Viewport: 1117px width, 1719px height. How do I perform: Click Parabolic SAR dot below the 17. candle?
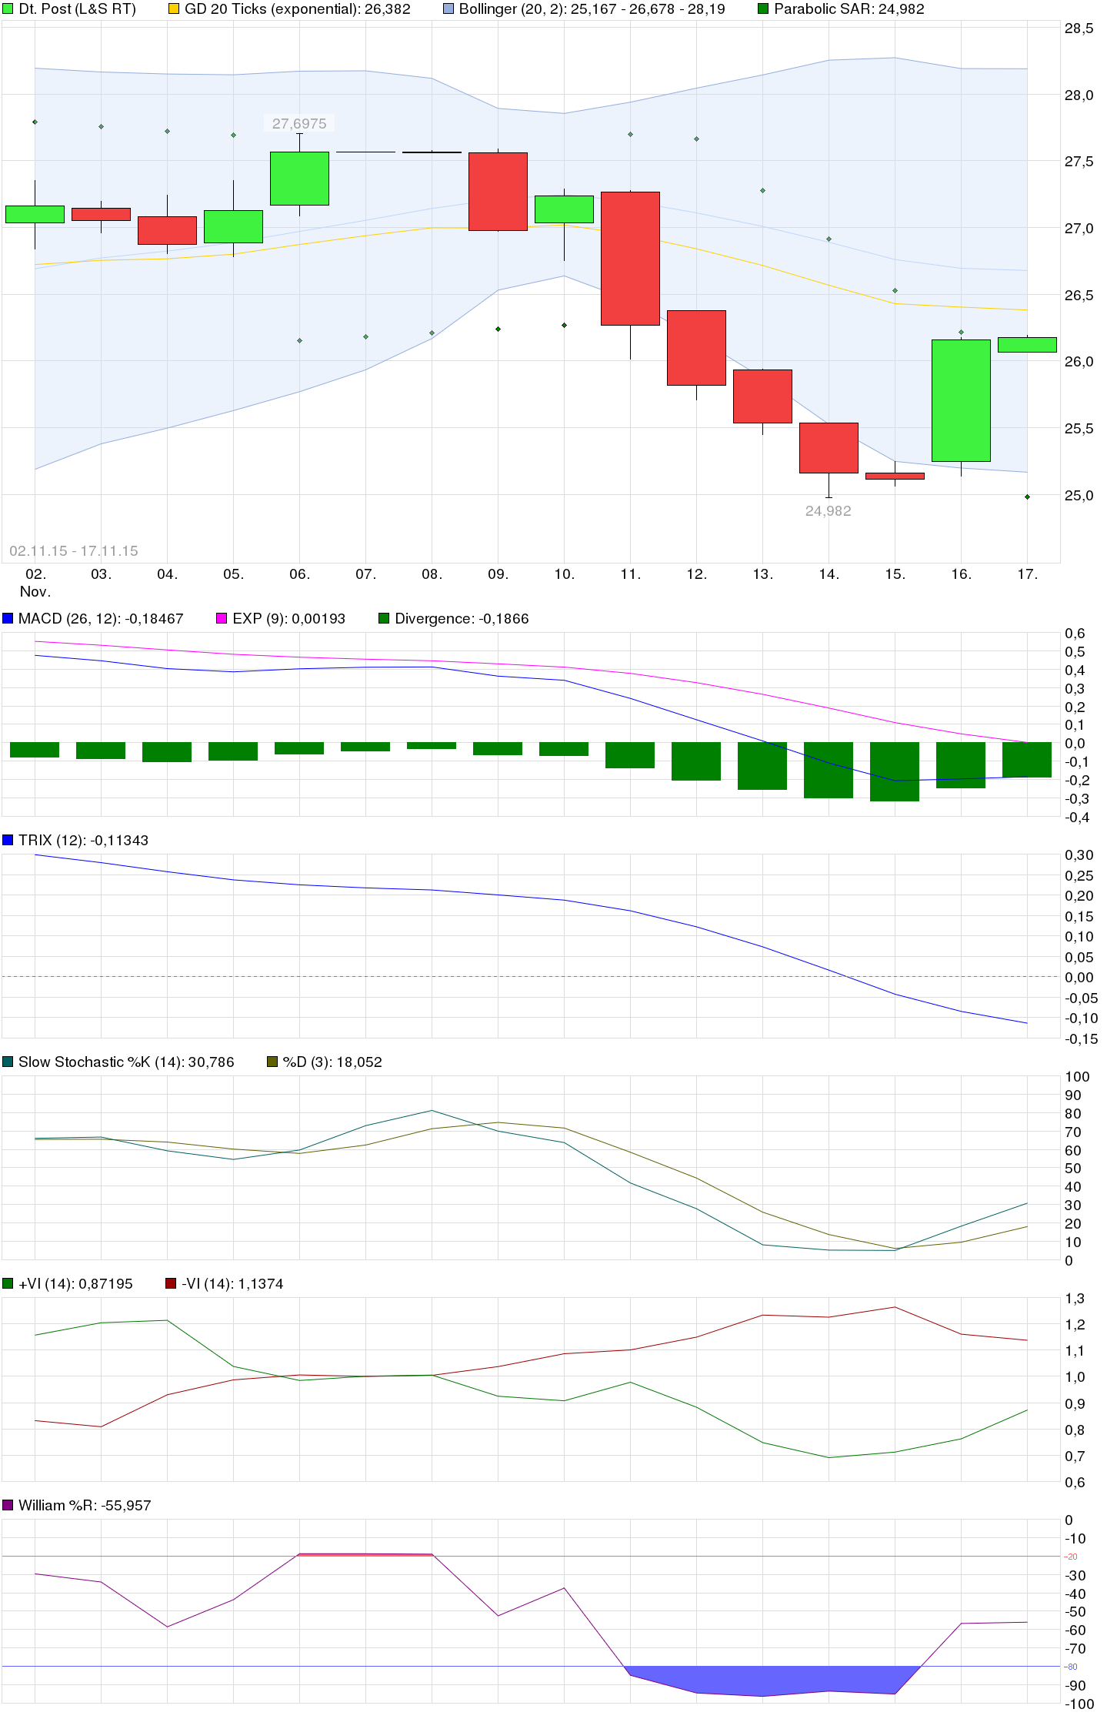point(1027,497)
